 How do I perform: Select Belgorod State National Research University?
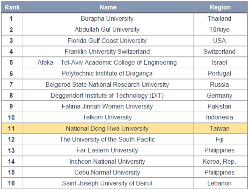[x=107, y=84]
